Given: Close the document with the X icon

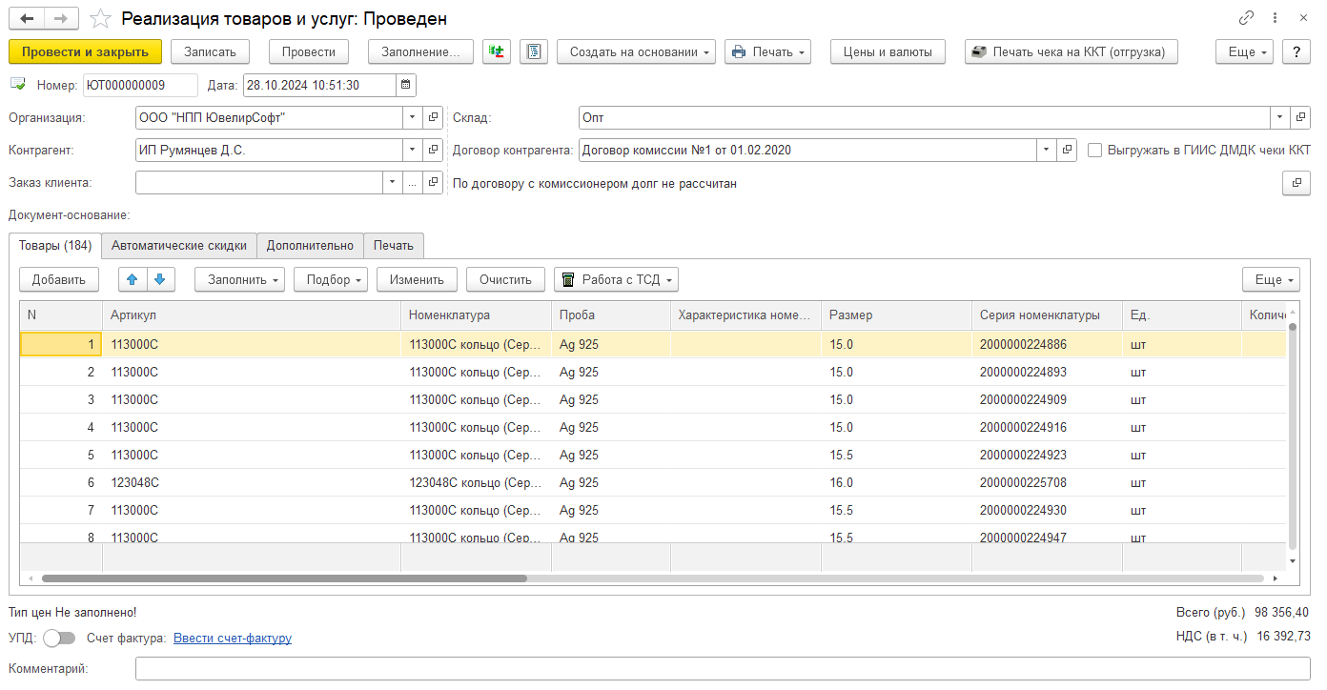Looking at the screenshot, I should [1303, 18].
